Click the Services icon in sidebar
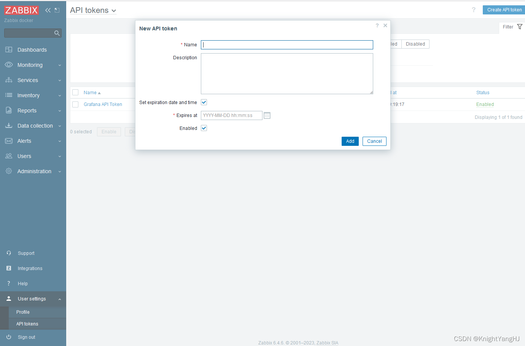 9,80
